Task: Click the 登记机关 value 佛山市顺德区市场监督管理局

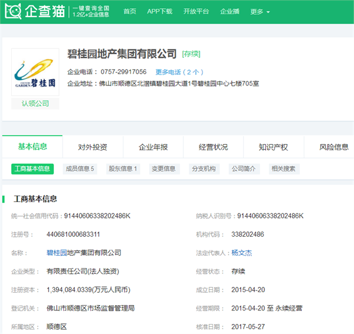Action: 90,308
